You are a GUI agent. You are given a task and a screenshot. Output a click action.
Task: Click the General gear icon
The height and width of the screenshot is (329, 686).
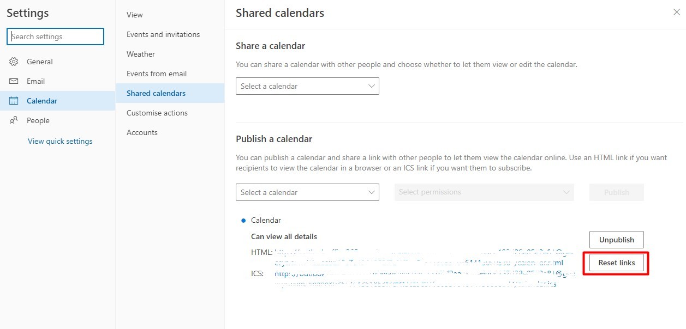(x=14, y=62)
